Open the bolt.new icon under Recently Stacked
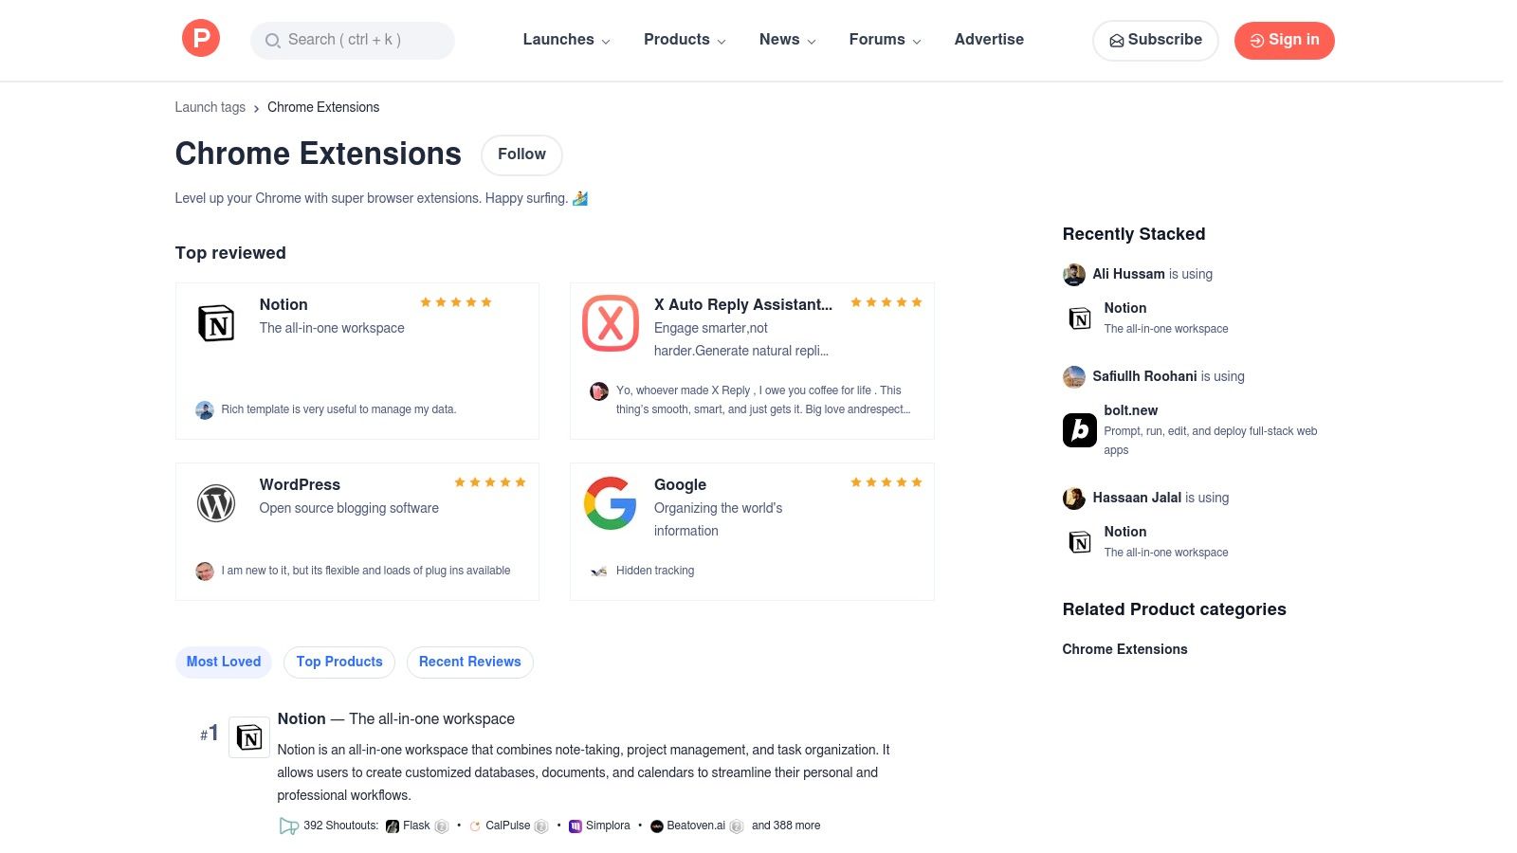Image resolution: width=1517 pixels, height=853 pixels. (1079, 429)
